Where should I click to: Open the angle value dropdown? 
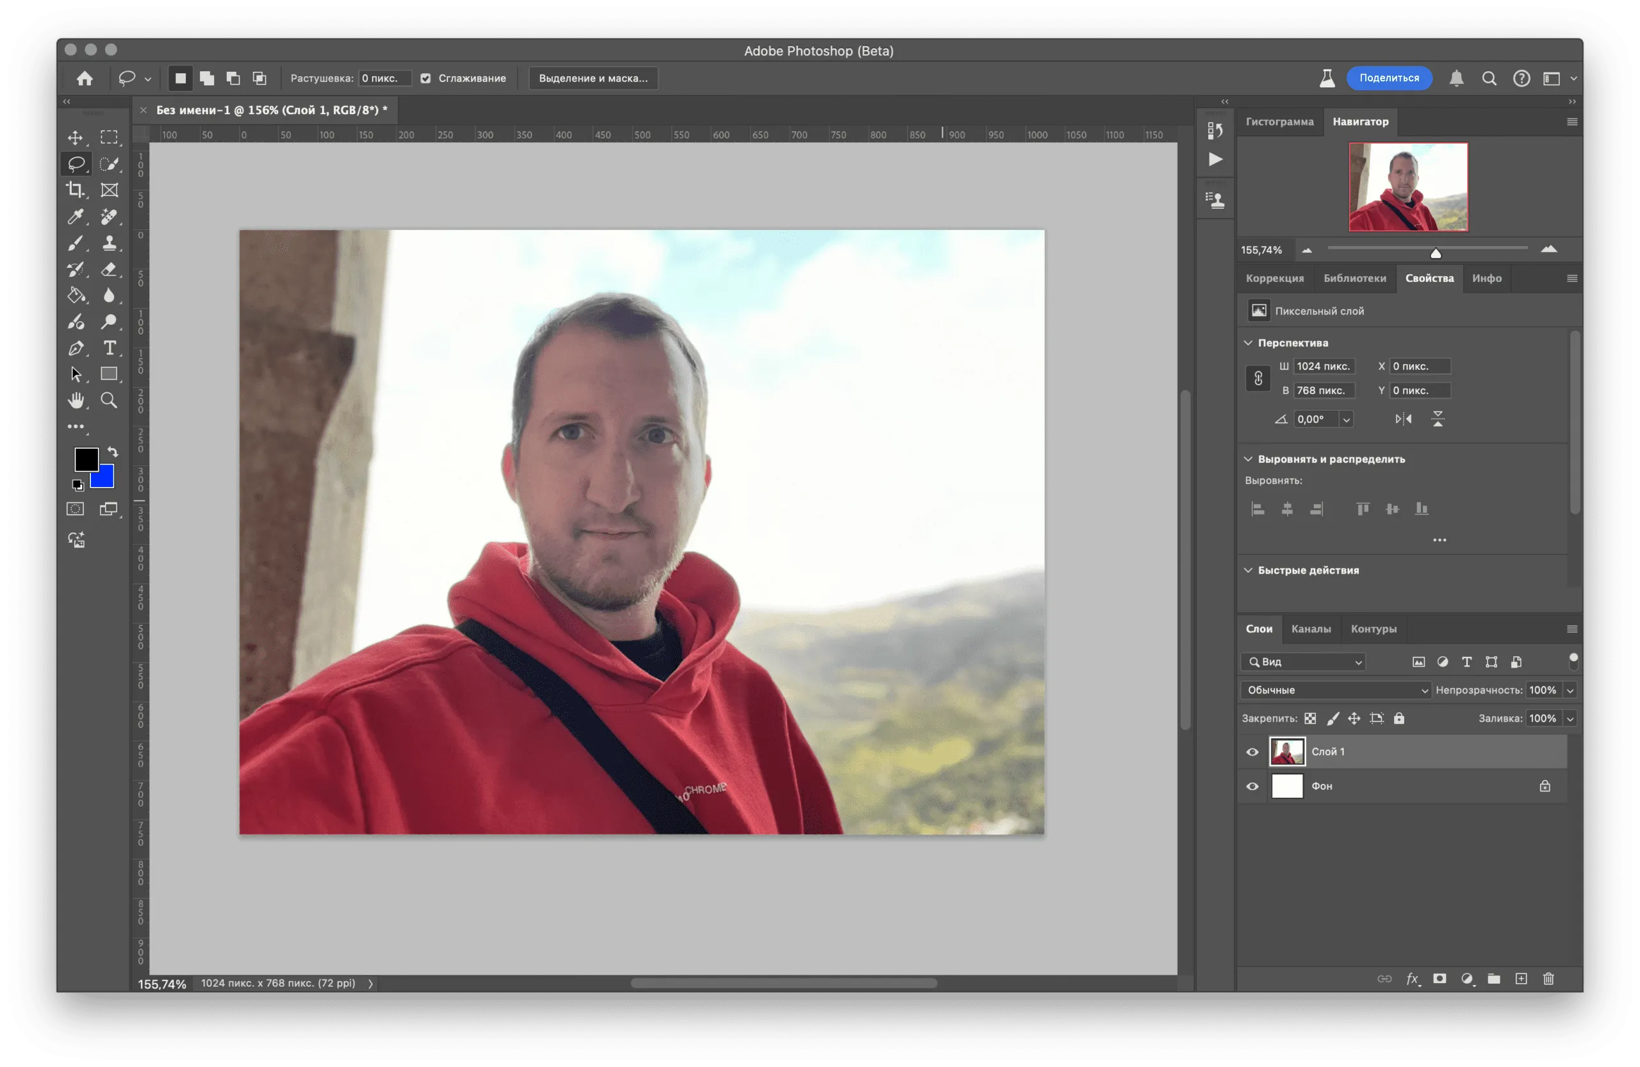coord(1346,419)
